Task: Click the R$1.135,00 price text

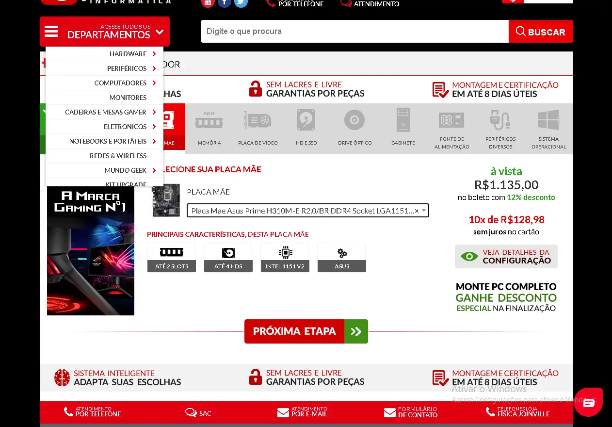Action: (x=506, y=185)
